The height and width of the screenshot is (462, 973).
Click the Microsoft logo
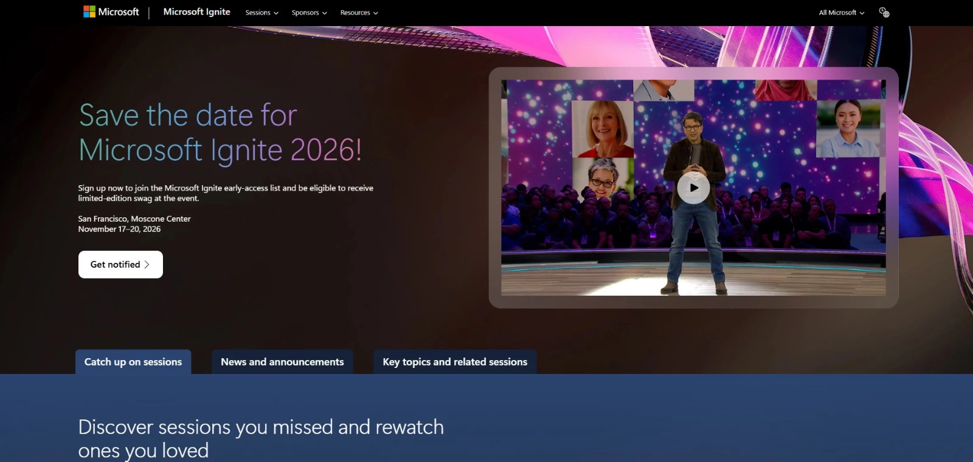point(111,12)
